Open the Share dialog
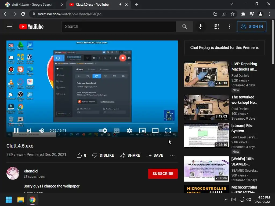The width and height of the screenshot is (275, 206). click(x=130, y=155)
